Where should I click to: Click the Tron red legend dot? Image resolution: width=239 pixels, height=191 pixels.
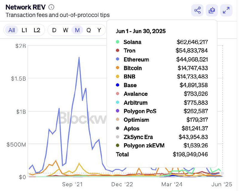[118, 51]
